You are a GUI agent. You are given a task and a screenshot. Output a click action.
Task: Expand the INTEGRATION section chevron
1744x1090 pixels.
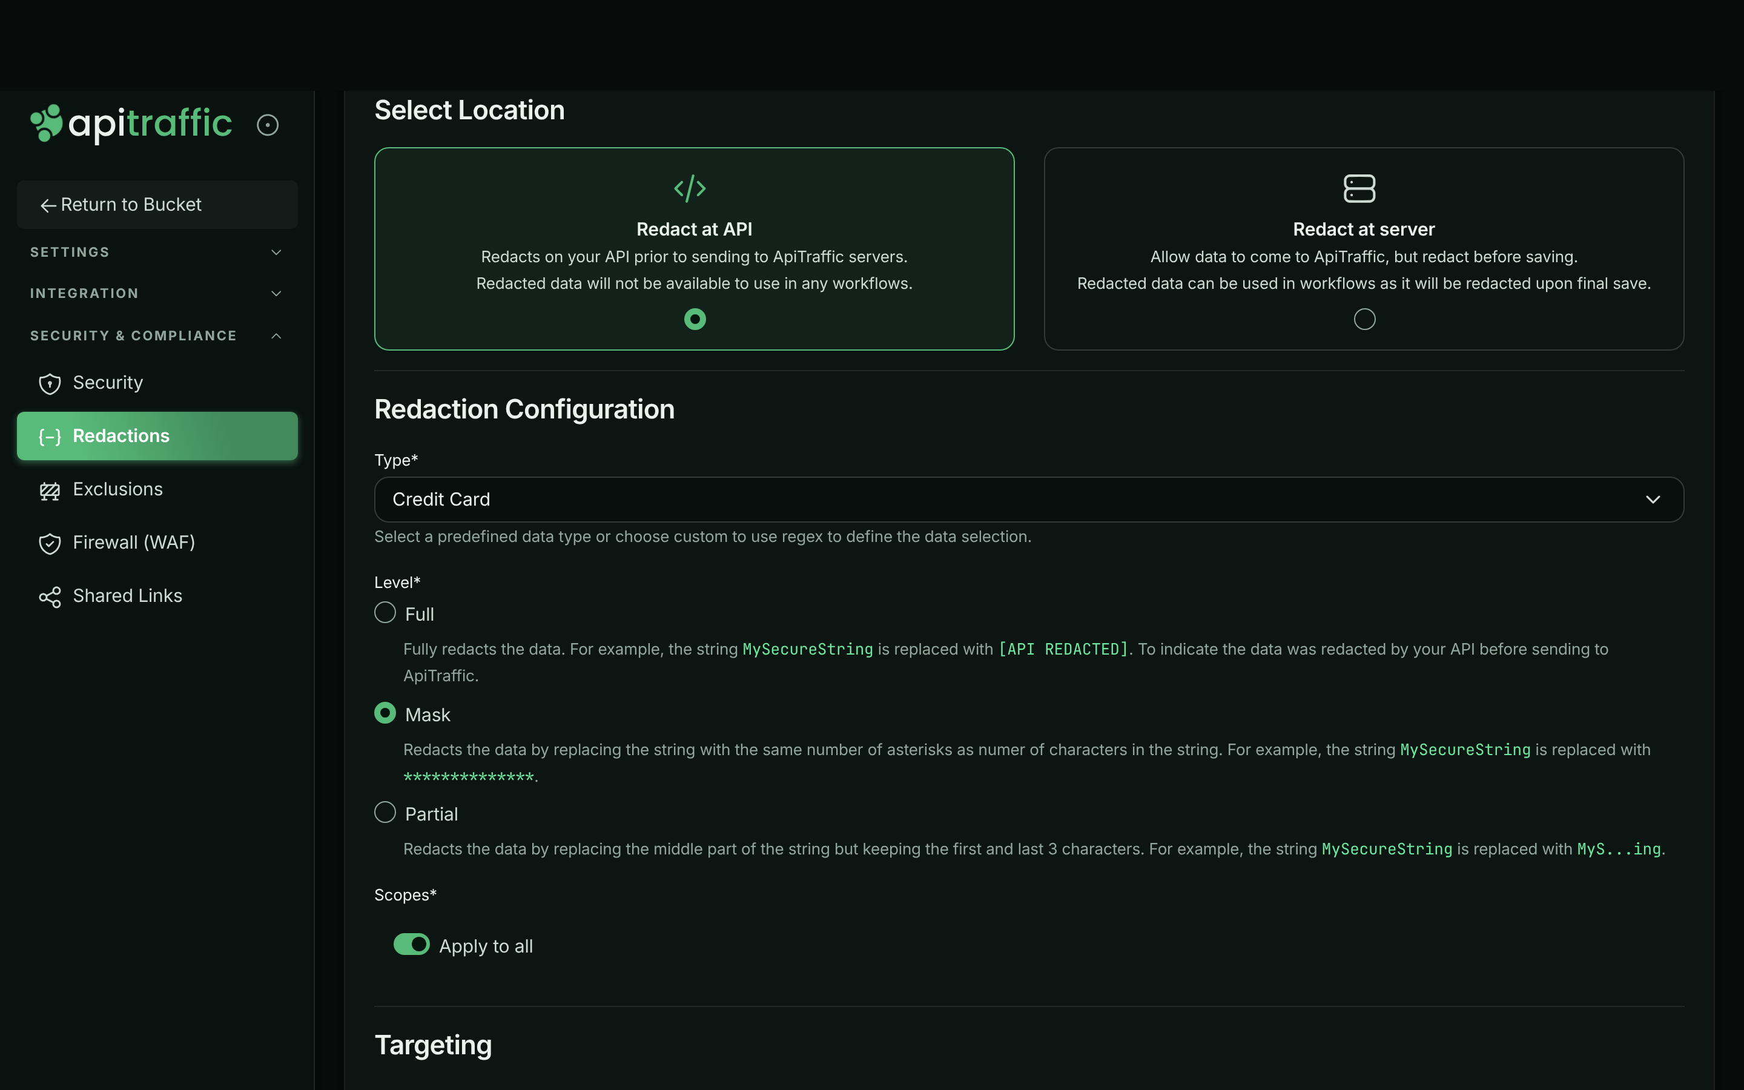(276, 294)
